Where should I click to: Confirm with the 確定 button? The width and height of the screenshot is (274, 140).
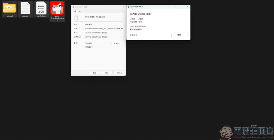[x=94, y=73]
